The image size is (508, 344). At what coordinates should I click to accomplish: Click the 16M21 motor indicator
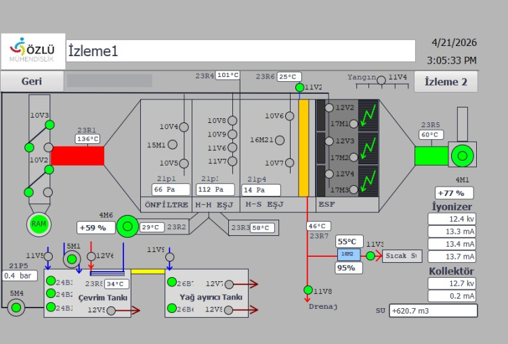tap(290, 139)
